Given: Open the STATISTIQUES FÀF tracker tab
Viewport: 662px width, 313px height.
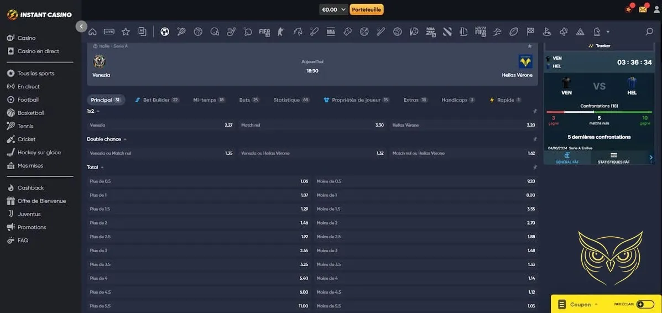Looking at the screenshot, I should (613, 158).
